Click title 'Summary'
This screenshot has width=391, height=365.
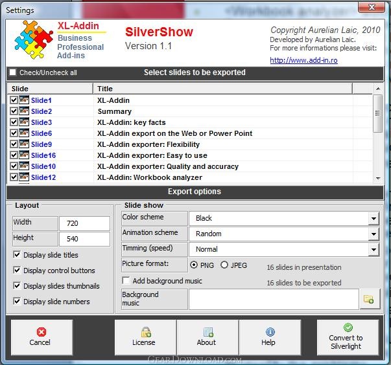pyautogui.click(x=115, y=111)
